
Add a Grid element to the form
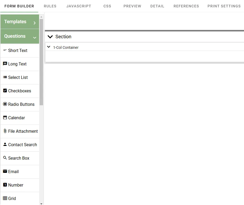tap(12, 198)
